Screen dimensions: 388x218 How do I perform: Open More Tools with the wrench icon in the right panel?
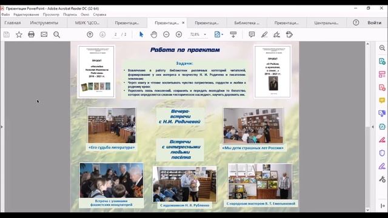382,179
